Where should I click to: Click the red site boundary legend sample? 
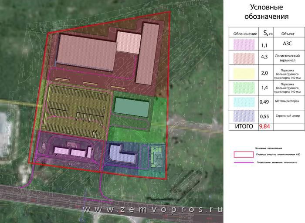click(x=244, y=155)
